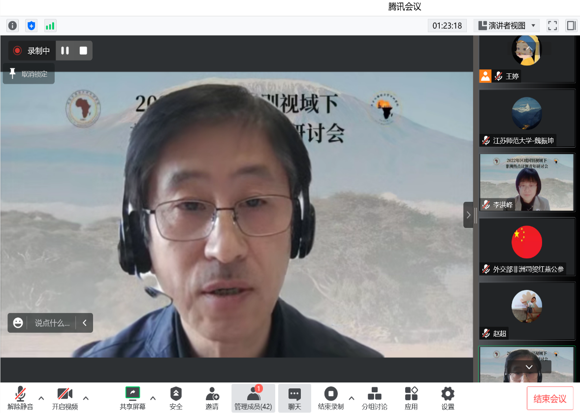580x413 pixels.
Task: Expand audio options arrow beside 解除静音
Action: (41, 398)
